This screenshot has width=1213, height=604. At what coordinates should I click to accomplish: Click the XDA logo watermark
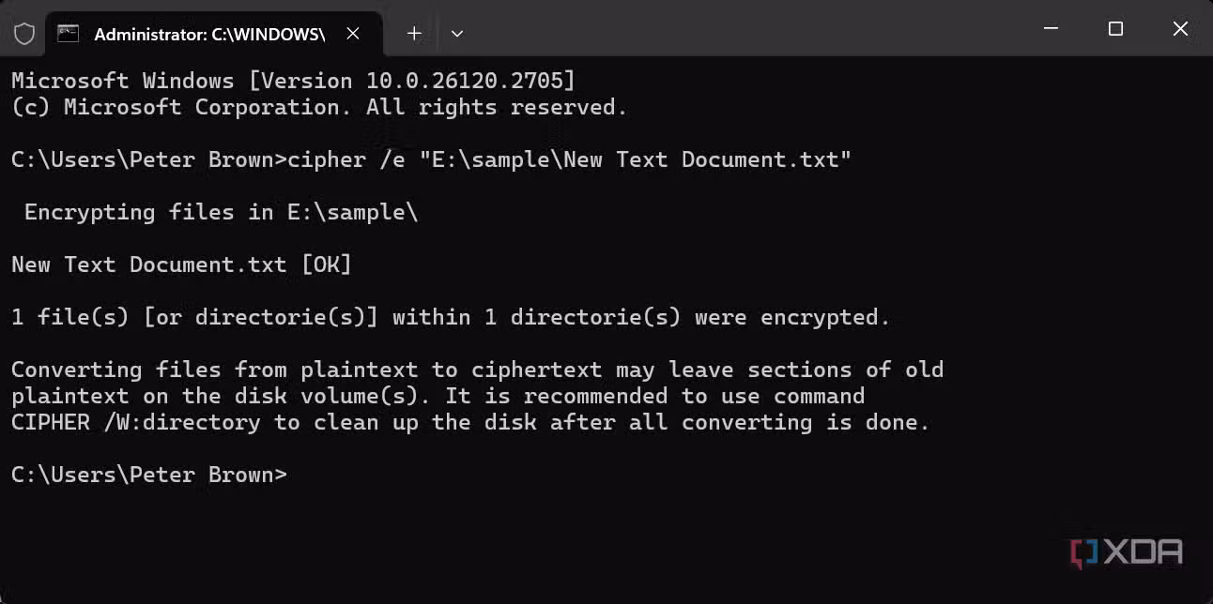[x=1126, y=551]
